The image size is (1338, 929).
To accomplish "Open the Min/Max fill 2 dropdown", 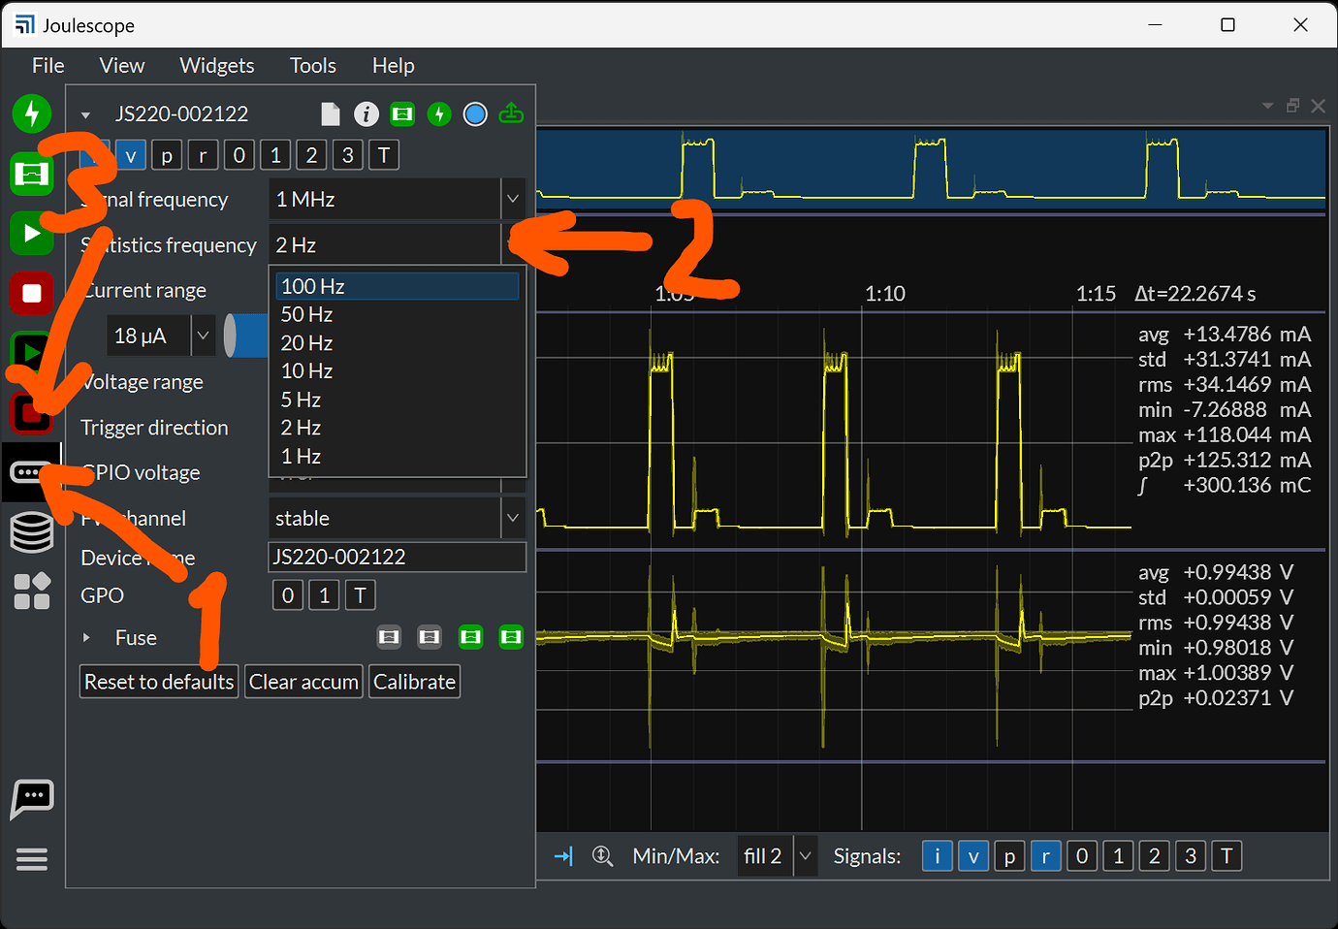I will [x=778, y=856].
